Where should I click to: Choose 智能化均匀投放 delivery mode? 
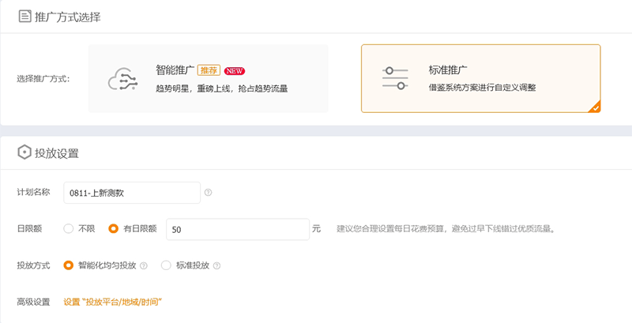point(69,266)
